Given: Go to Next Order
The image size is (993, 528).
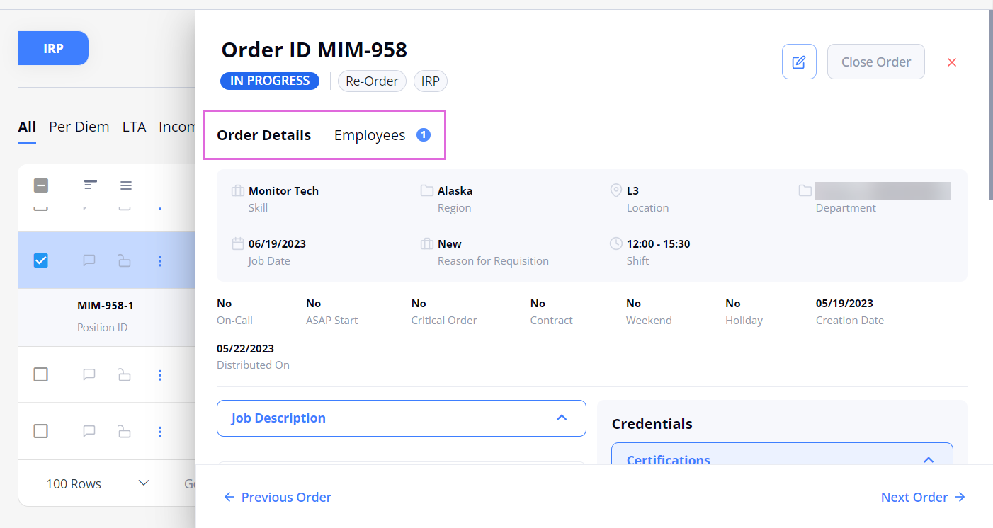Looking at the screenshot, I should [922, 498].
